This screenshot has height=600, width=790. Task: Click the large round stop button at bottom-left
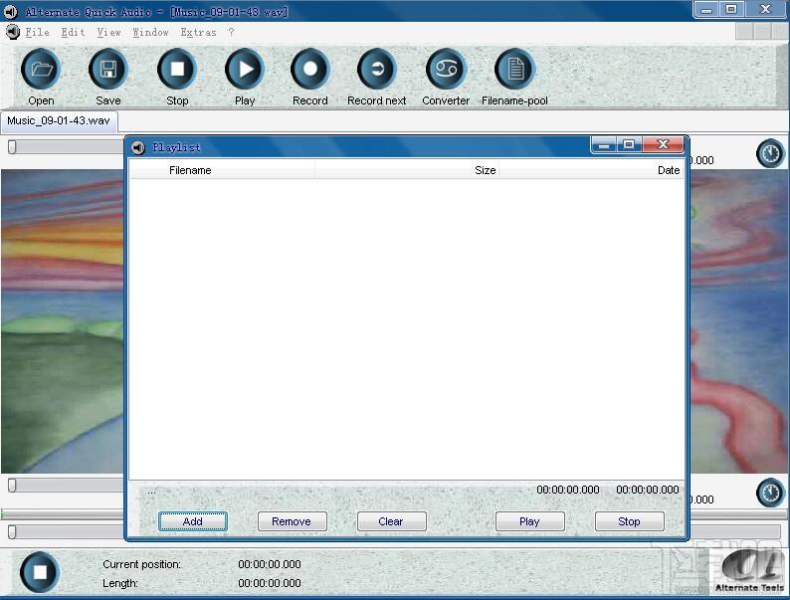click(40, 572)
